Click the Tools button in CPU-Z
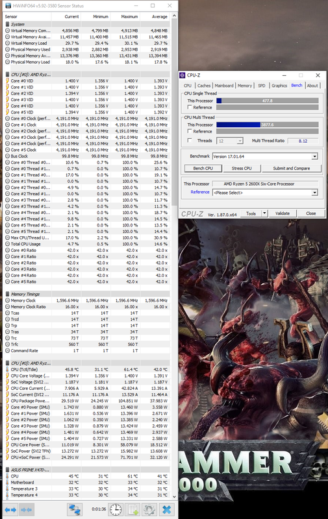Image resolution: width=328 pixels, height=519 pixels. click(x=251, y=213)
